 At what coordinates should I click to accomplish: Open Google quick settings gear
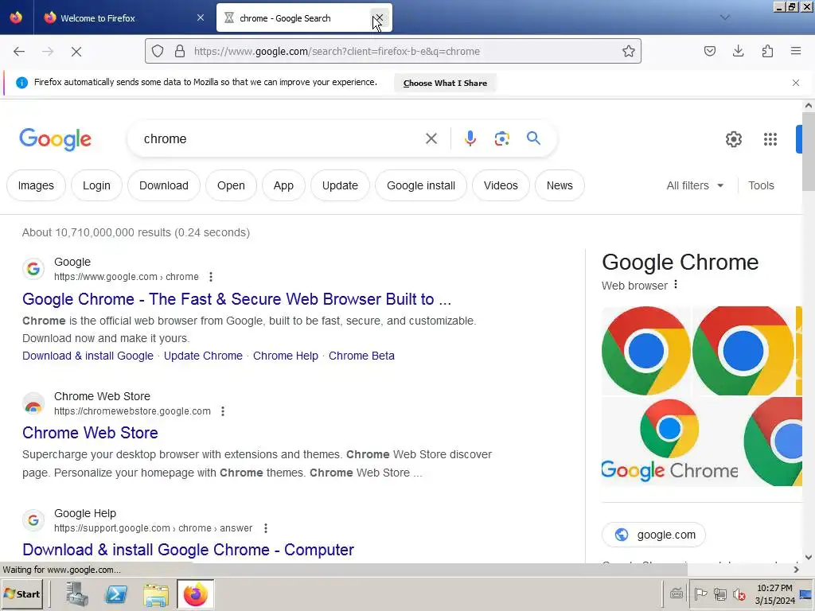click(733, 139)
